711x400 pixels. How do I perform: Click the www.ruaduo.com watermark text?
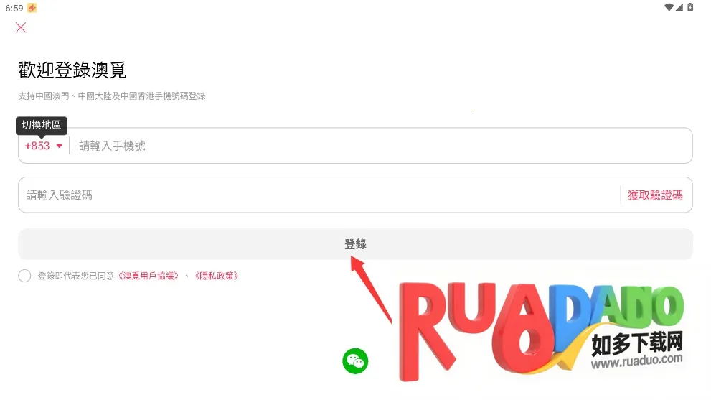coord(636,361)
